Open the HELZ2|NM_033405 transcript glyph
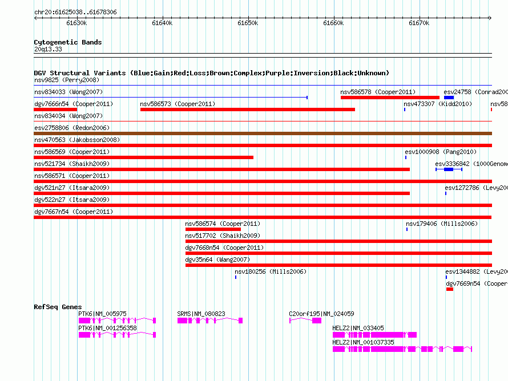 [374, 335]
